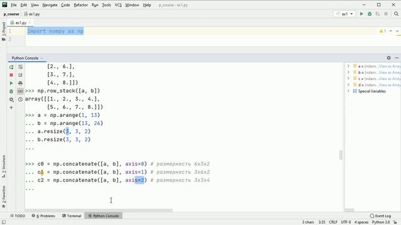Image resolution: width=401 pixels, height=225 pixels.
Task: Open the Favorites tool window
Action: (x=4, y=196)
